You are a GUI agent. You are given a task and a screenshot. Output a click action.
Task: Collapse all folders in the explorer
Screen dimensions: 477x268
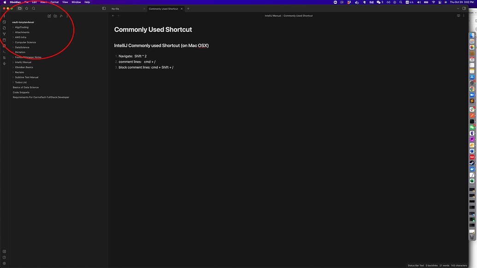point(68,16)
